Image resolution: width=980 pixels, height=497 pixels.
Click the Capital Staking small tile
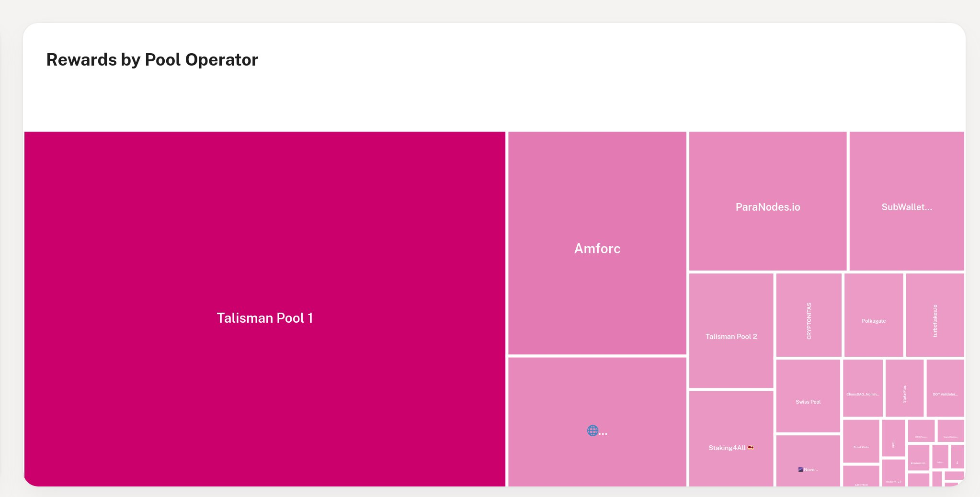click(950, 431)
